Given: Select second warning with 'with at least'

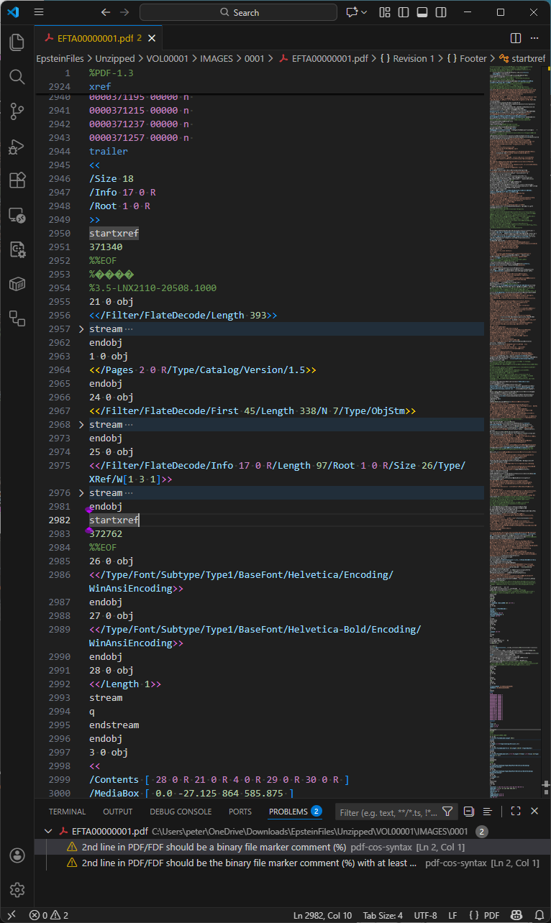Looking at the screenshot, I should (293, 863).
